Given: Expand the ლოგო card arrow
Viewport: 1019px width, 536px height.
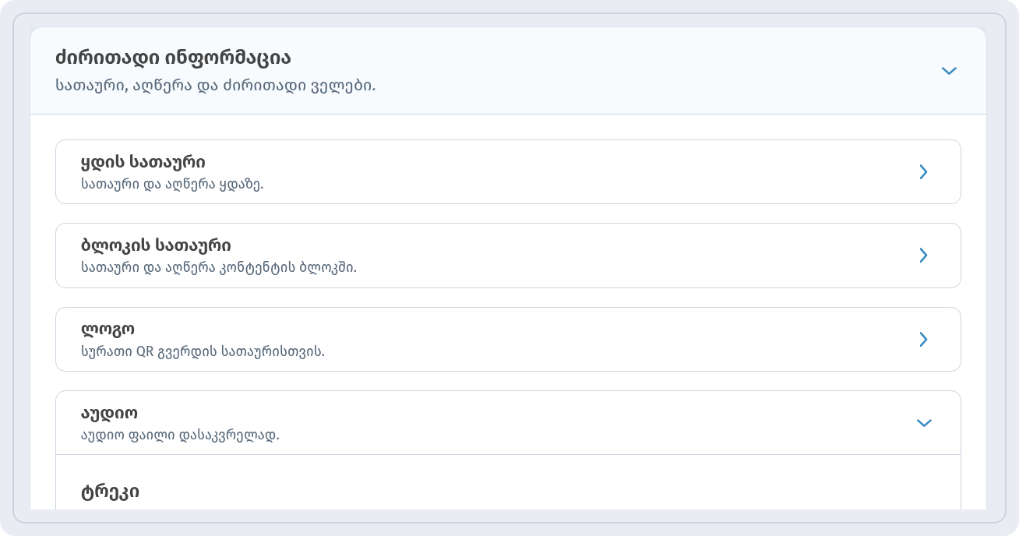Looking at the screenshot, I should [x=923, y=340].
